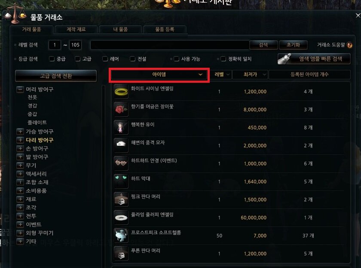
Task: Focus the item name search field
Action: point(170,45)
